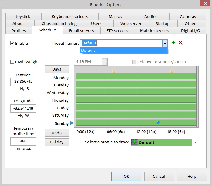This screenshot has width=212, height=186.
Task: Open the Startup tab
Action: pyautogui.click(x=163, y=23)
